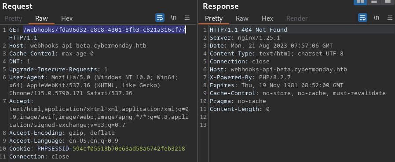Show non-printable characters (\n) in Response panel
The height and width of the screenshot is (162, 395).
[376, 18]
